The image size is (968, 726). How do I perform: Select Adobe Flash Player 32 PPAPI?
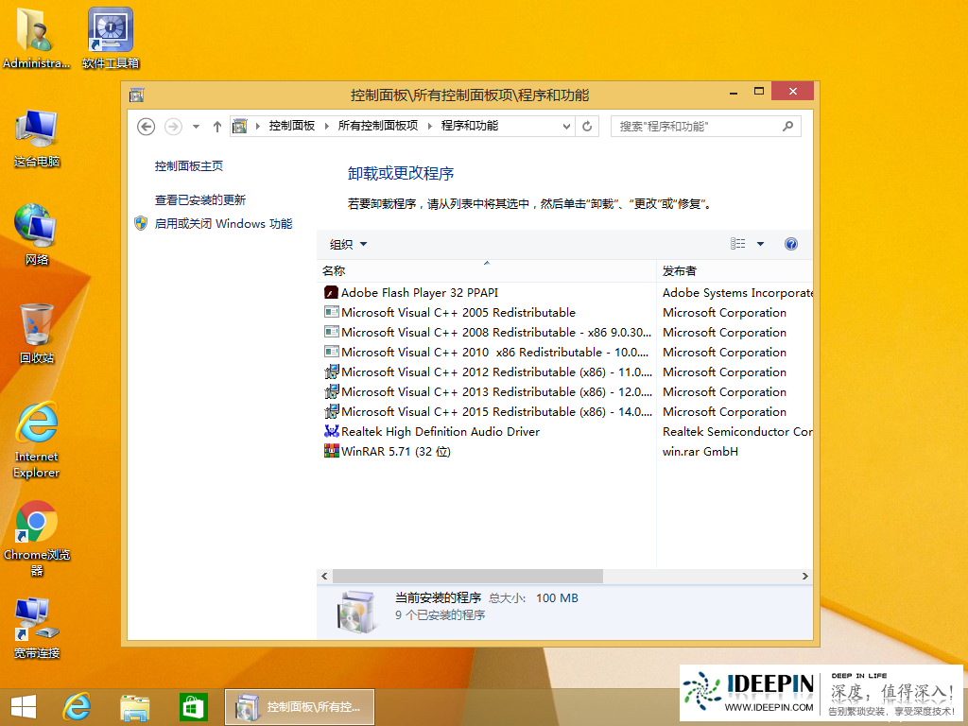click(x=420, y=293)
